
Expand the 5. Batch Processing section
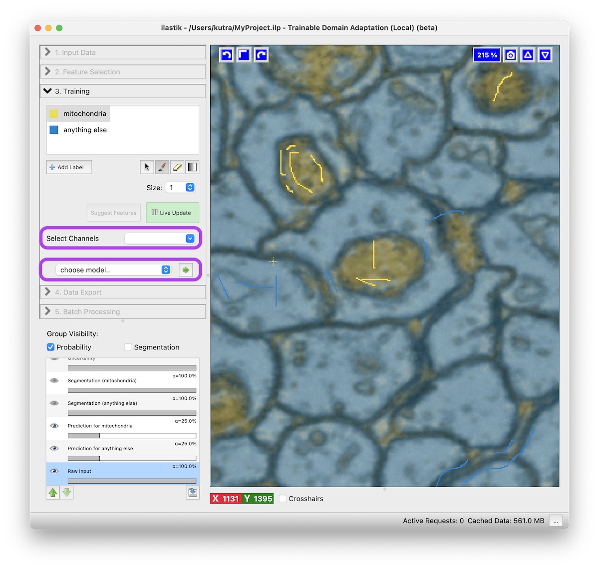pos(123,312)
